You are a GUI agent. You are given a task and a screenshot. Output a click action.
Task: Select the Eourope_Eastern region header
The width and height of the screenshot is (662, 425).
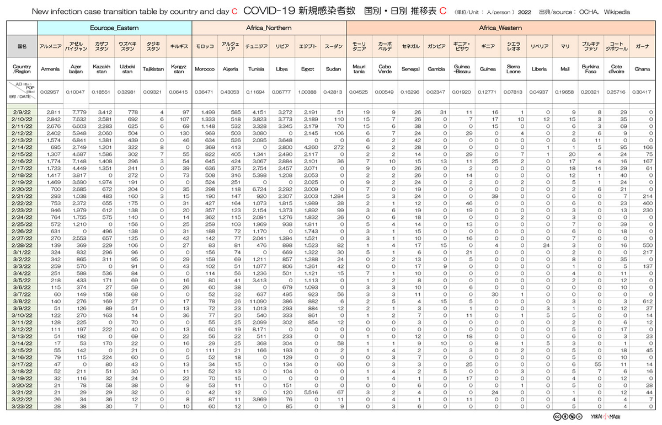tap(114, 27)
